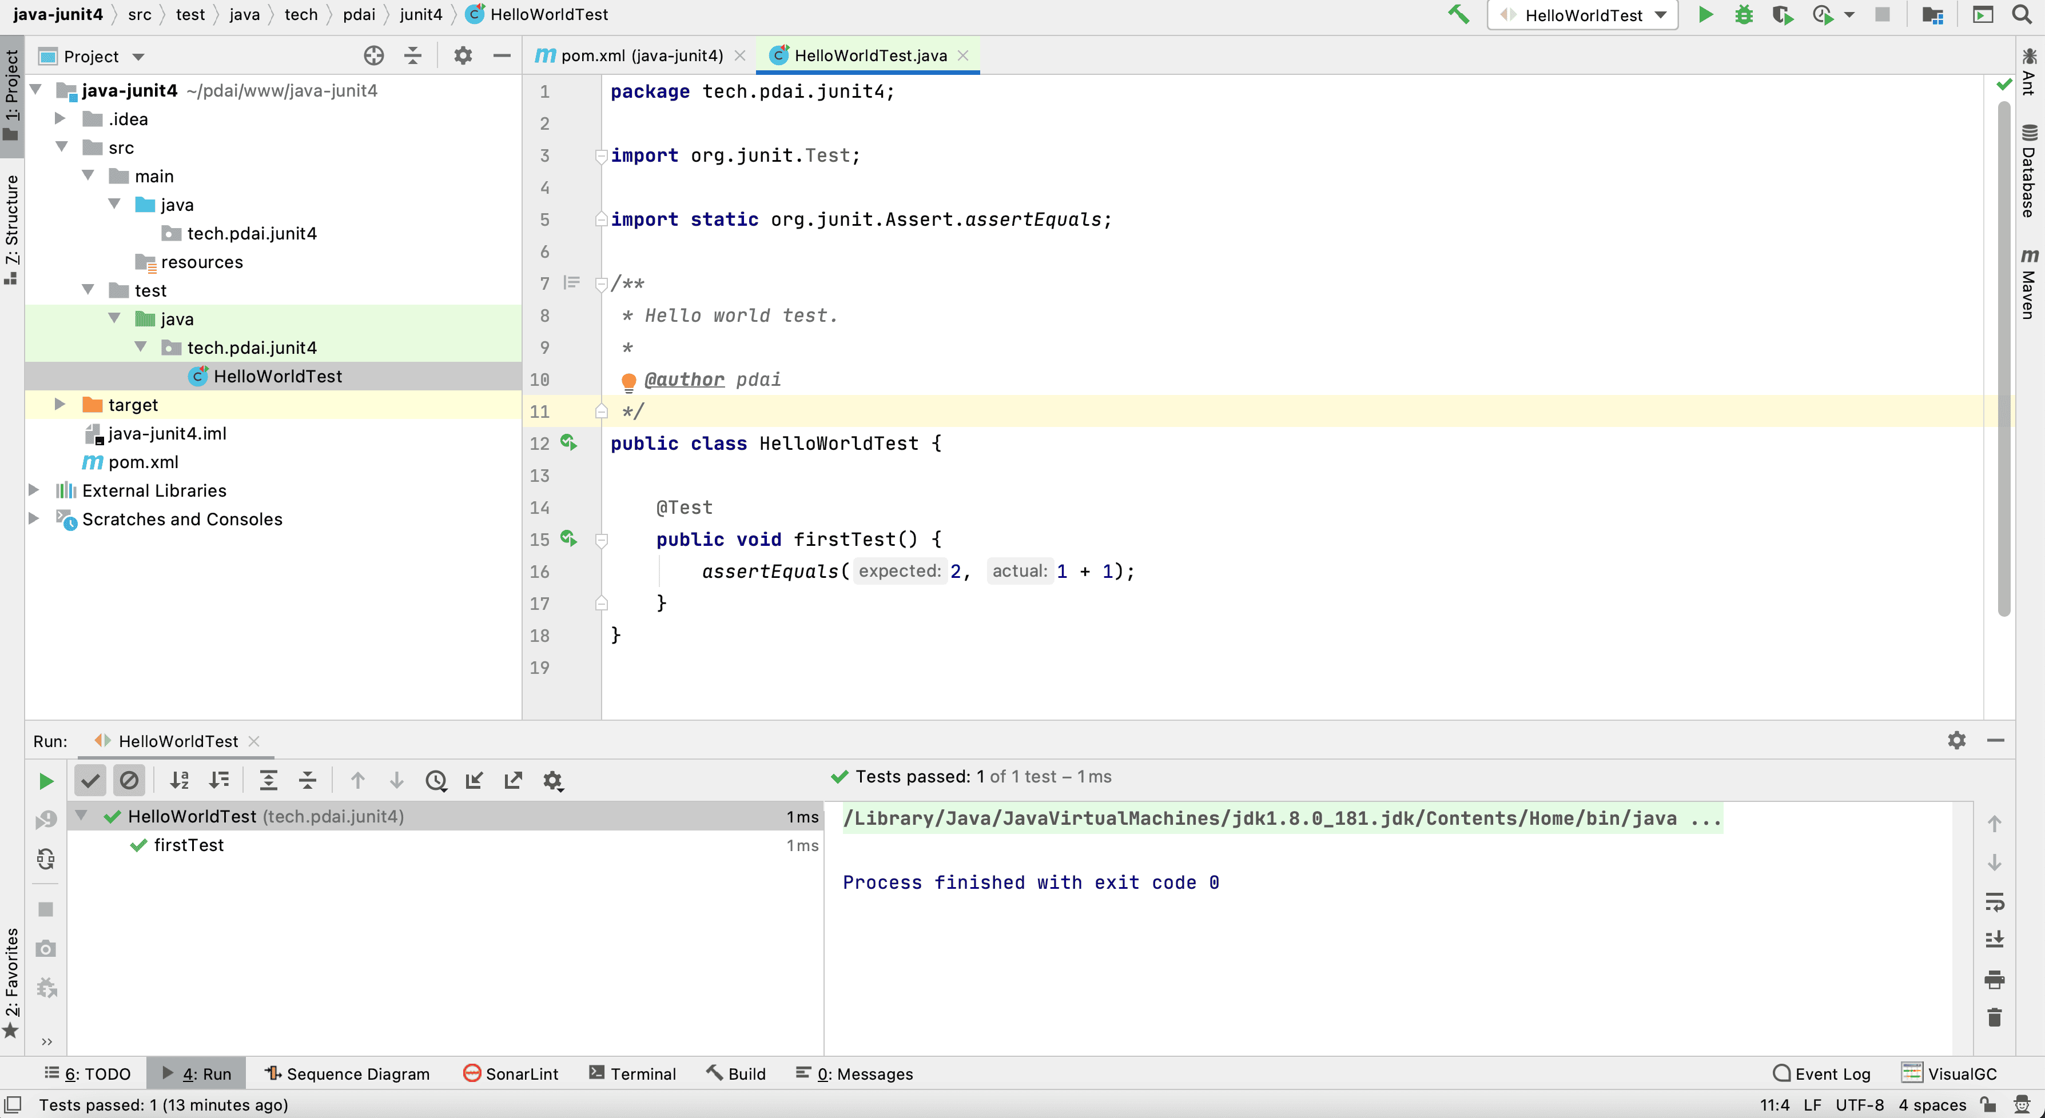This screenshot has height=1118, width=2045.
Task: Click the editor vertical scrollbar
Action: pyautogui.click(x=2004, y=357)
